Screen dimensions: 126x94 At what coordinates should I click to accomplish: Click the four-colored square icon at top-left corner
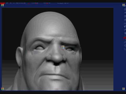[x=3, y=5]
